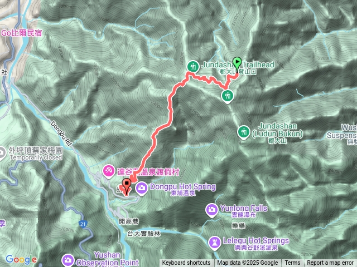Click the pink resort pin for 達谷蘭溫泉渡假村
The width and height of the screenshot is (357, 267).
(x=109, y=172)
